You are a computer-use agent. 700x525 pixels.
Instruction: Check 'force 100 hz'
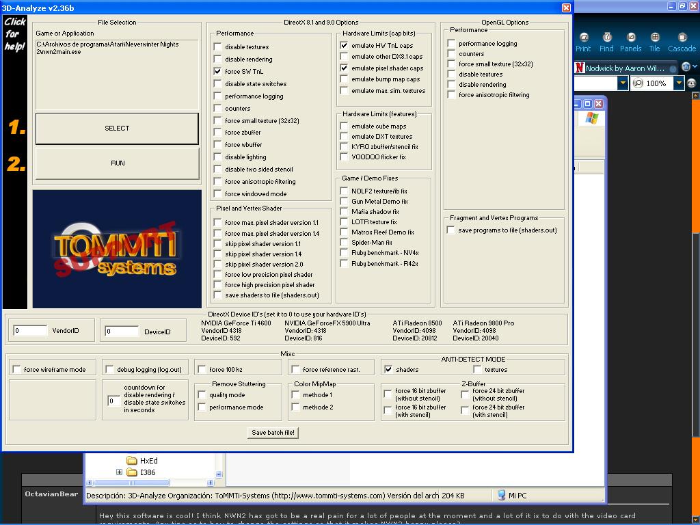(202, 369)
